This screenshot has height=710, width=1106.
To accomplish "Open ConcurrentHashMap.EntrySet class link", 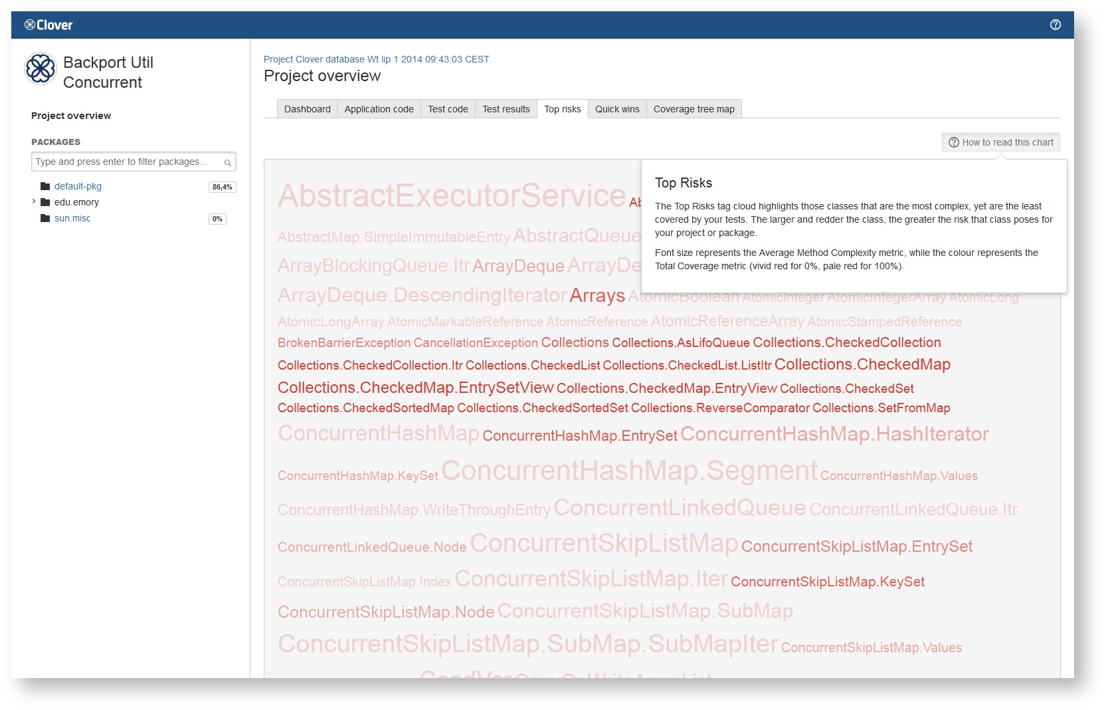I will 580,436.
